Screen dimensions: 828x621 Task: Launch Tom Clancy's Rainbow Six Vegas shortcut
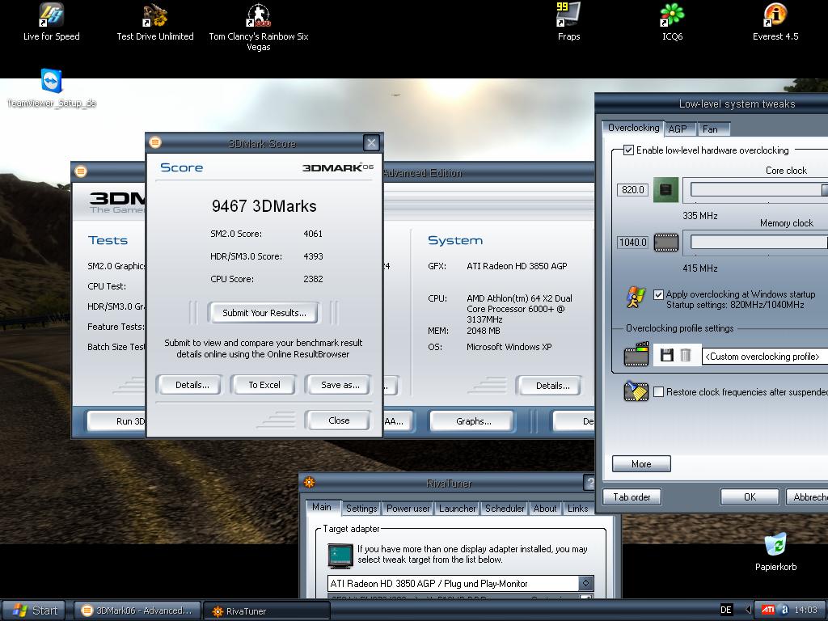click(x=258, y=27)
